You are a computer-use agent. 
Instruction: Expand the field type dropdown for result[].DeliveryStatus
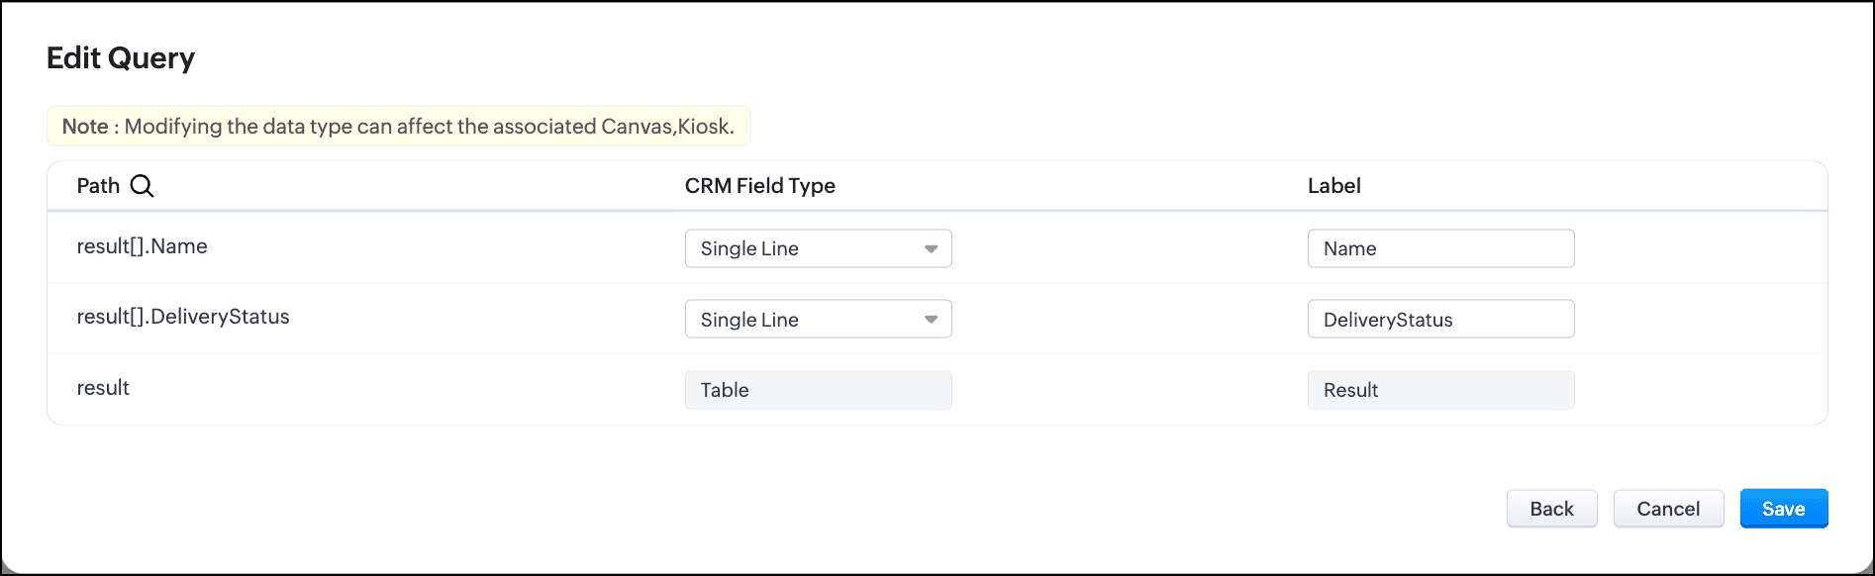818,319
